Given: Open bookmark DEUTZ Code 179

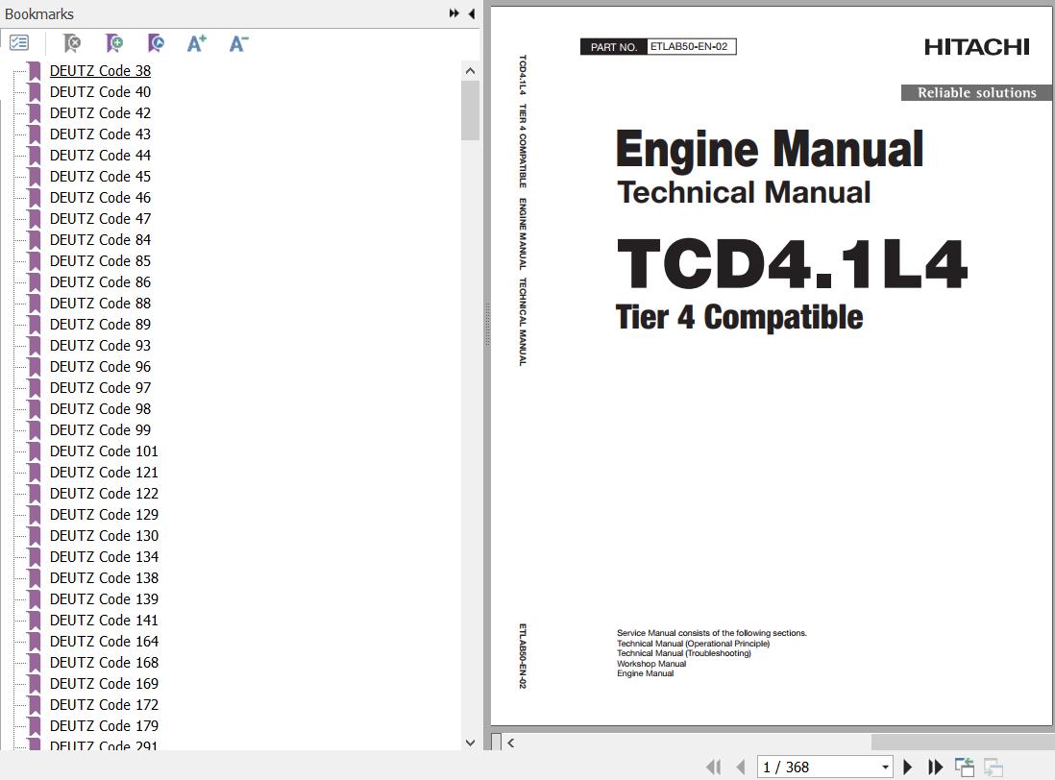Looking at the screenshot, I should tap(104, 726).
